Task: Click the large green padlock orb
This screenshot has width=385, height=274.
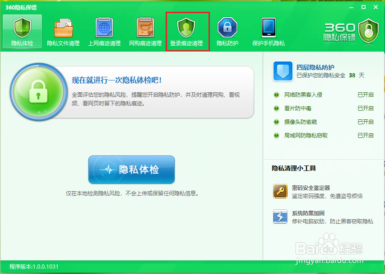Action: click(x=38, y=92)
